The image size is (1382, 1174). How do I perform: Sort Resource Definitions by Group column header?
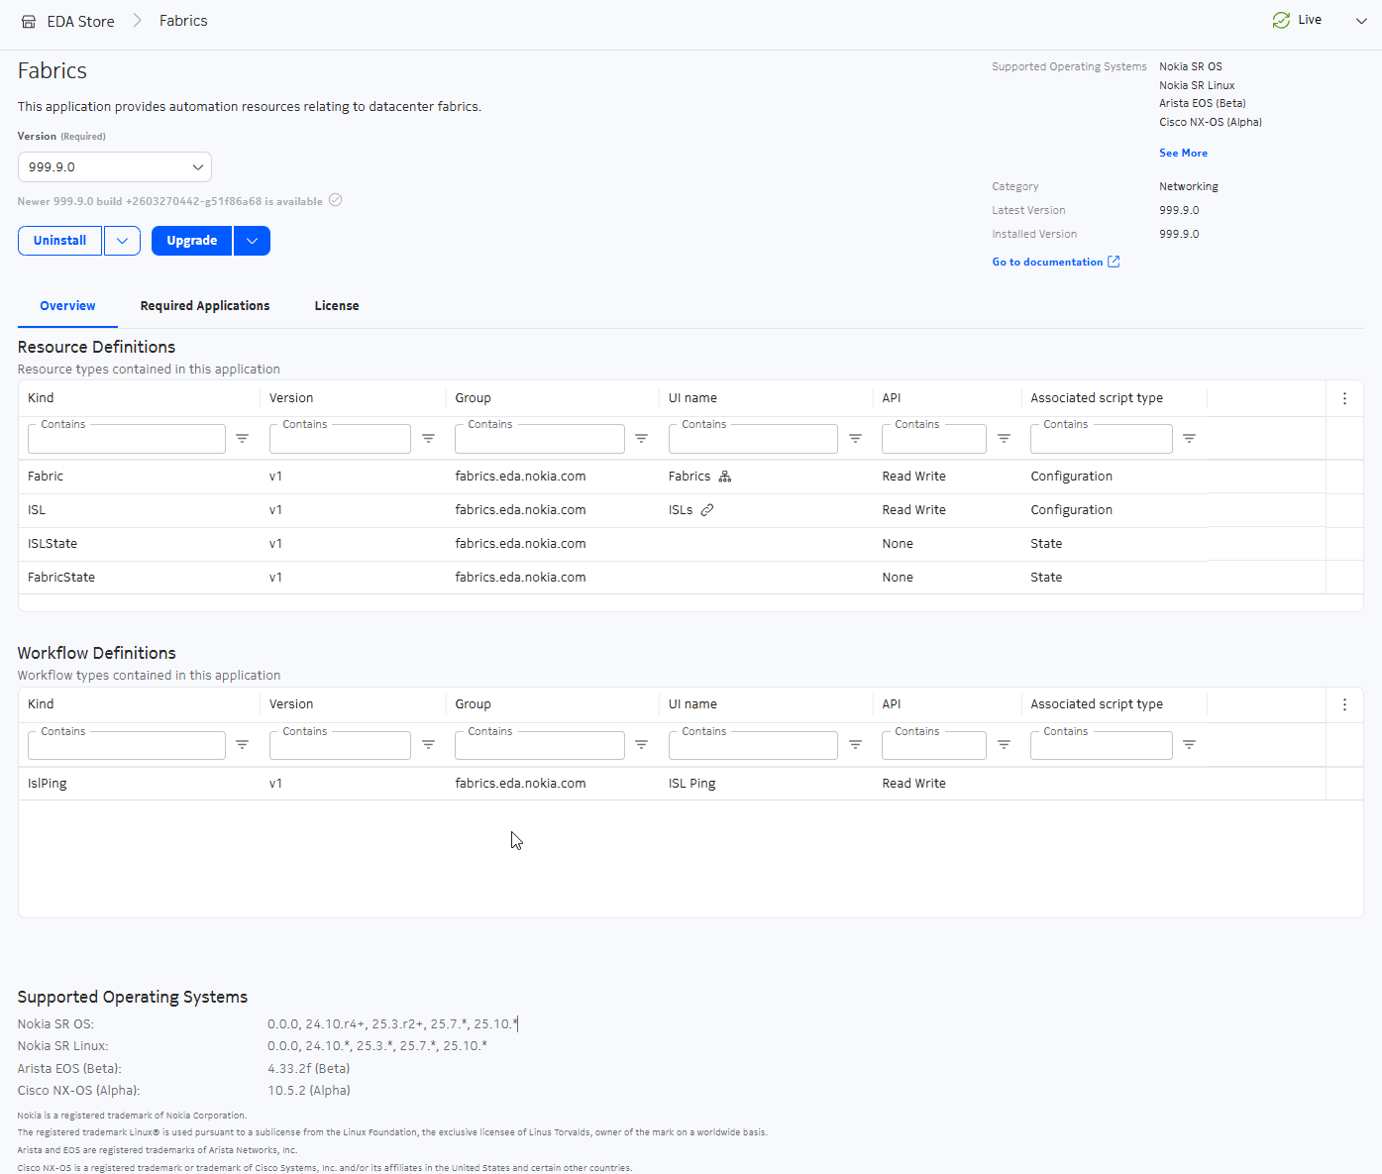[473, 398]
